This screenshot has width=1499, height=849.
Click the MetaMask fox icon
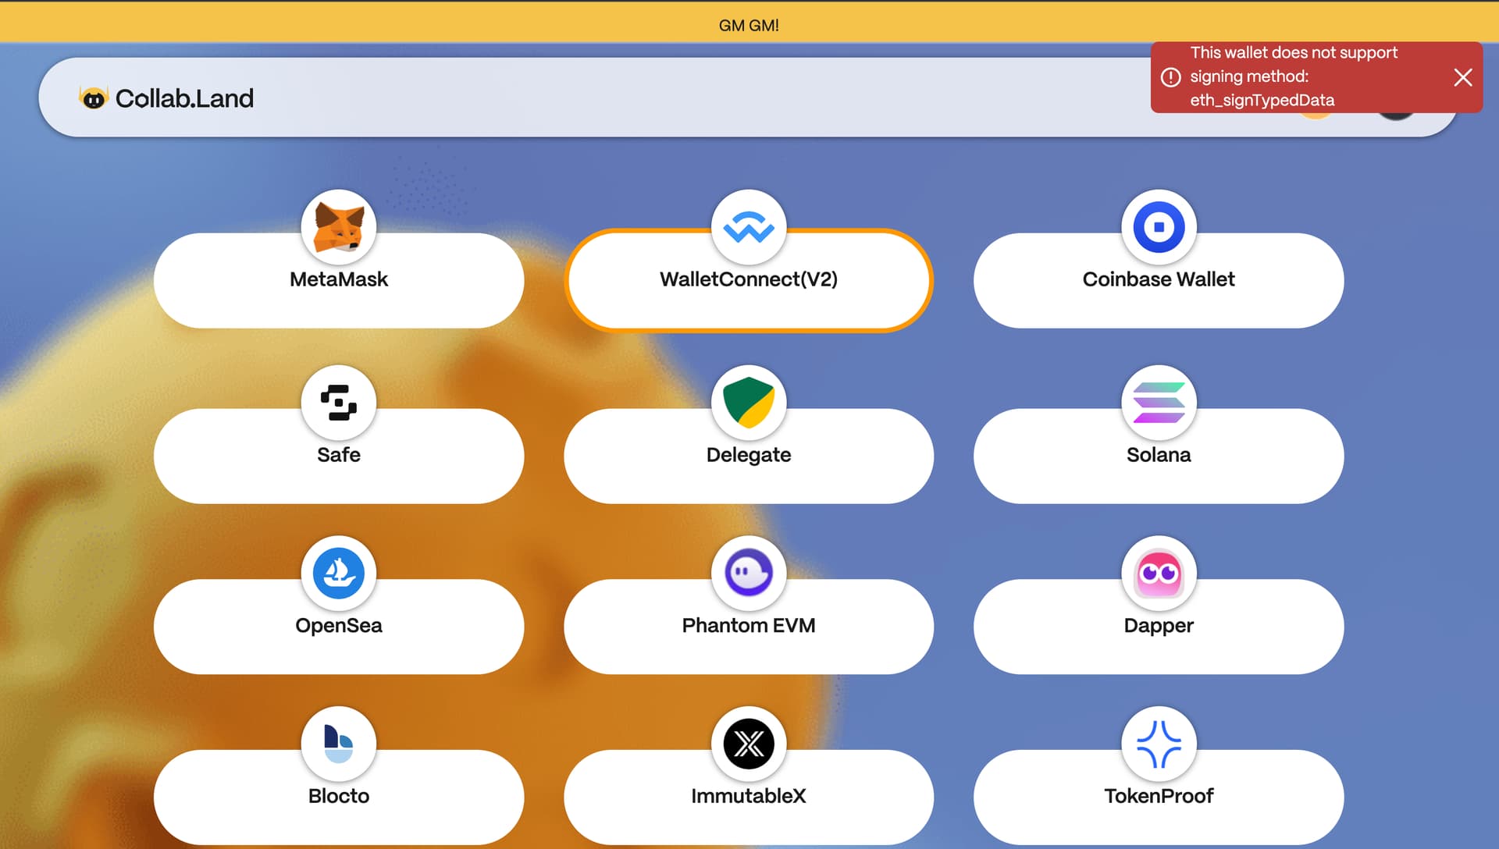click(339, 227)
